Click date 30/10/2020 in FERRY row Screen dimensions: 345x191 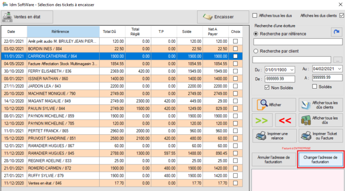[x=14, y=71]
